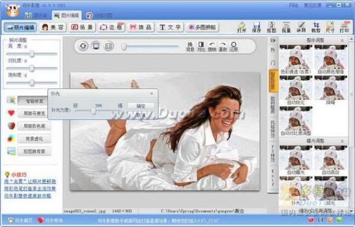Open the 尺寸 resize tool

tap(330, 27)
